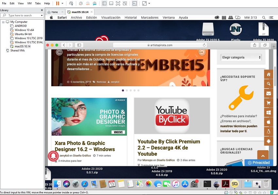278x195 pixels.
Task: Open Xara Photo & Graphic Designer article
Action: tap(85, 146)
